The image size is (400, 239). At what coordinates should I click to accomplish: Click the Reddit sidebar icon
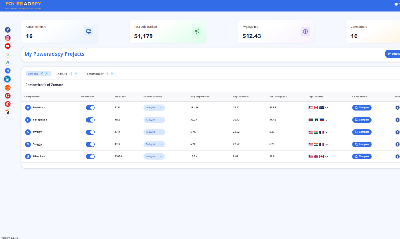pos(8,87)
